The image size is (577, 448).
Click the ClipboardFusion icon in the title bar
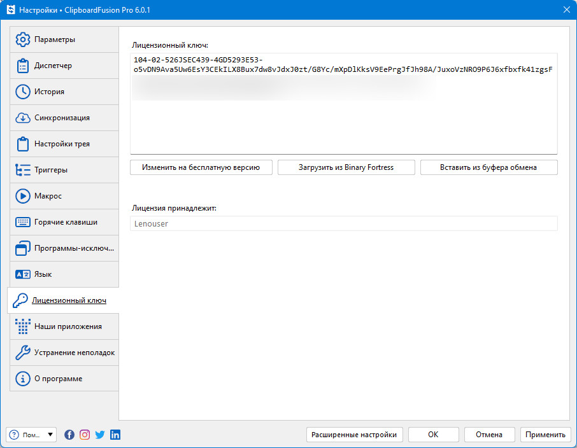11,10
